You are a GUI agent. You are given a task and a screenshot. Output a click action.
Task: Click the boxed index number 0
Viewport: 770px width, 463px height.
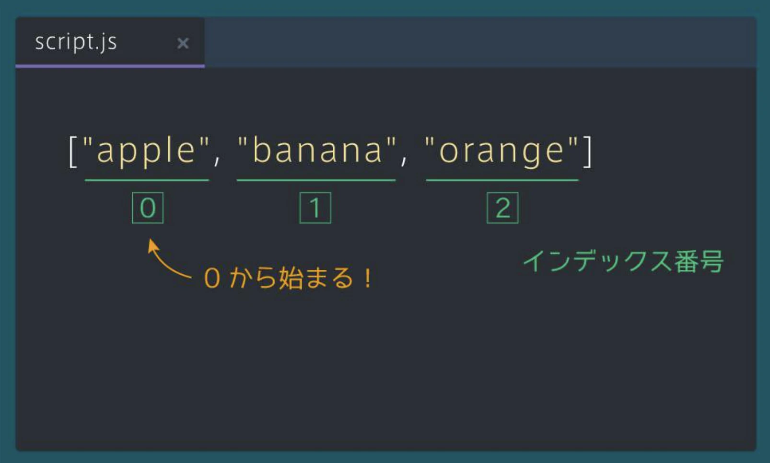(x=148, y=208)
